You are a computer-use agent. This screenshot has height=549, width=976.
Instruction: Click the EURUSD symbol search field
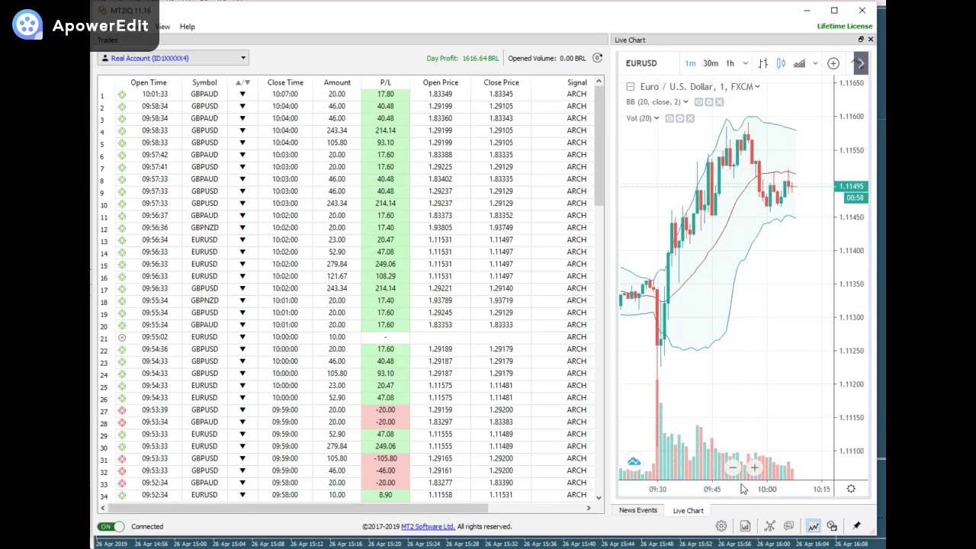(648, 63)
